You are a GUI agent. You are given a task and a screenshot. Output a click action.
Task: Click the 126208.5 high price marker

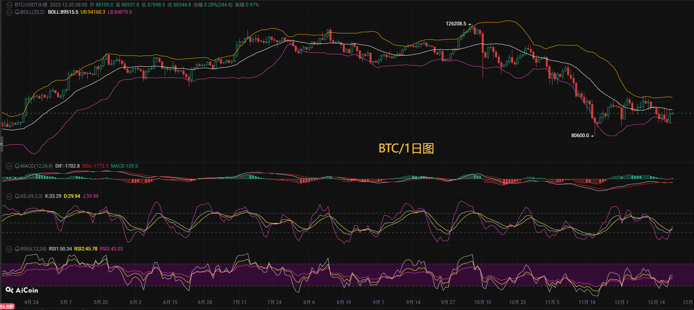click(x=456, y=24)
